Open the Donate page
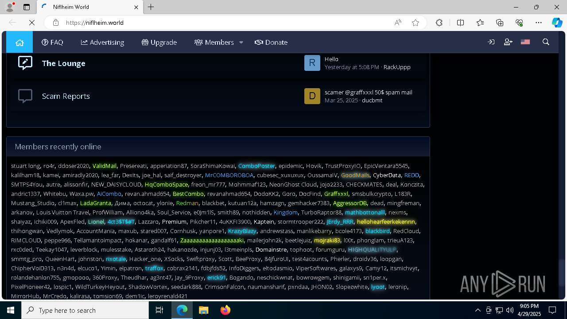567x319 pixels. (271, 42)
